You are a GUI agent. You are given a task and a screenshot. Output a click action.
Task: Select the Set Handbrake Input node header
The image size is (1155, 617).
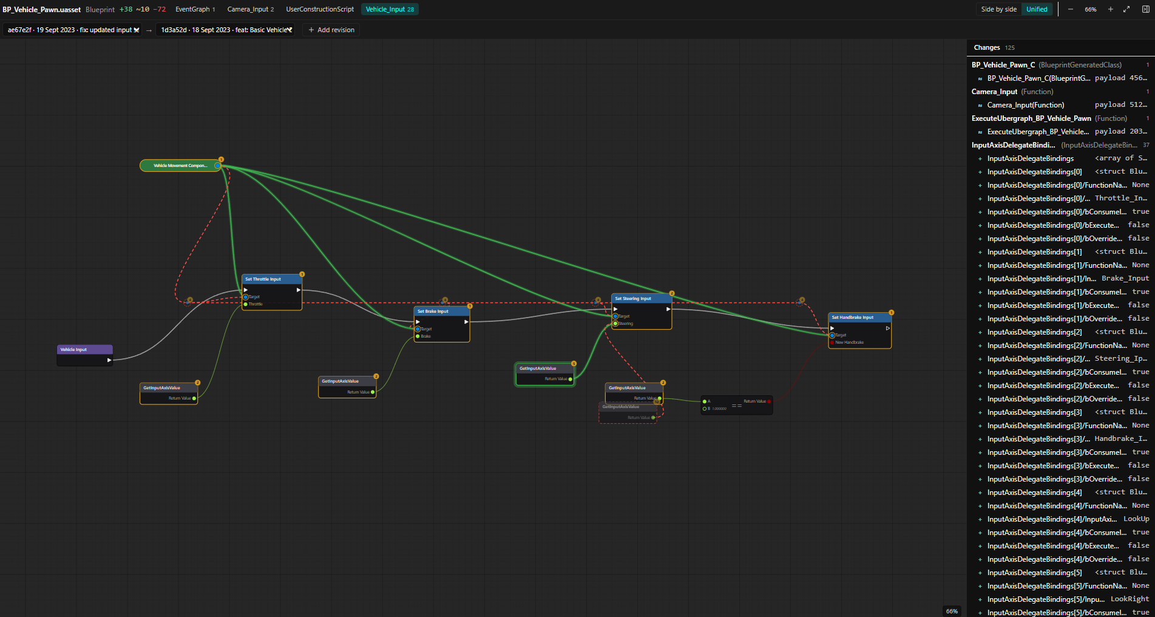click(860, 317)
